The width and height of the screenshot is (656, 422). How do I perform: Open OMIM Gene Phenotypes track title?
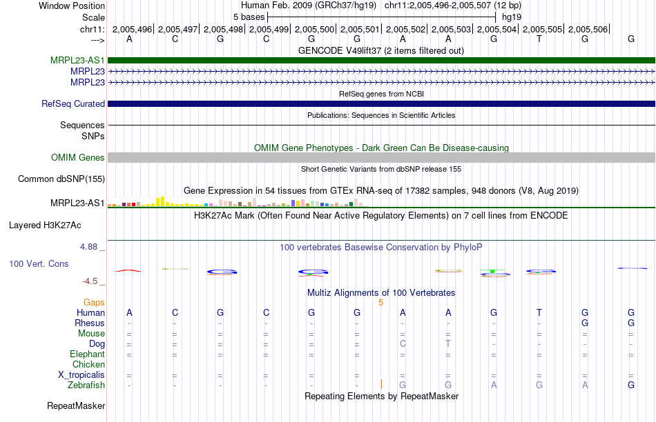coord(381,148)
